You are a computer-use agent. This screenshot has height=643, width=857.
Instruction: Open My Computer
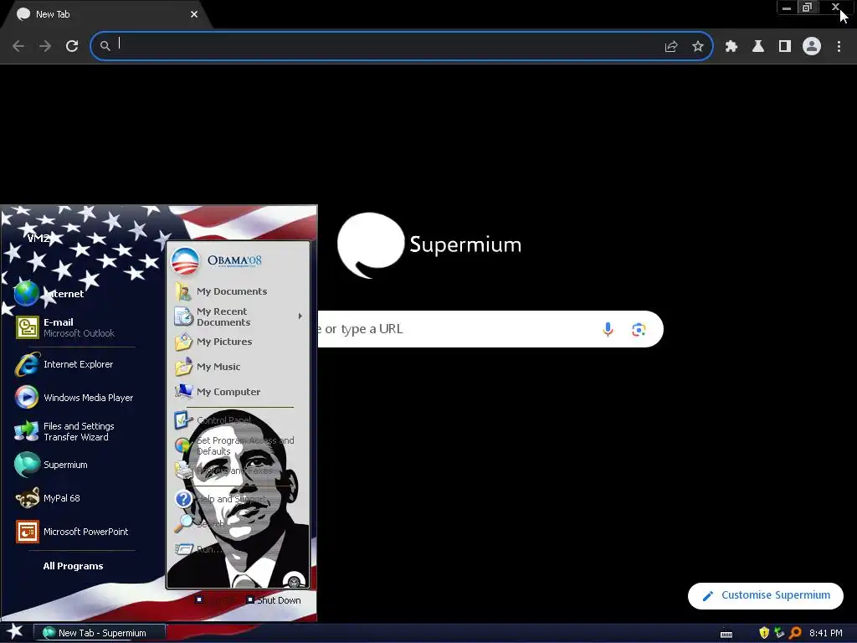[x=218, y=392]
